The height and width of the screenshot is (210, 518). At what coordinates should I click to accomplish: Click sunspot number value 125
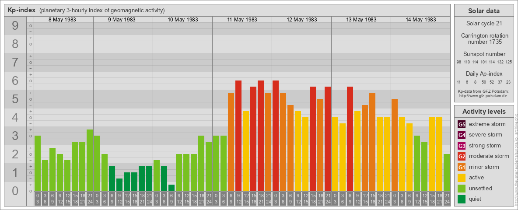[x=509, y=62]
